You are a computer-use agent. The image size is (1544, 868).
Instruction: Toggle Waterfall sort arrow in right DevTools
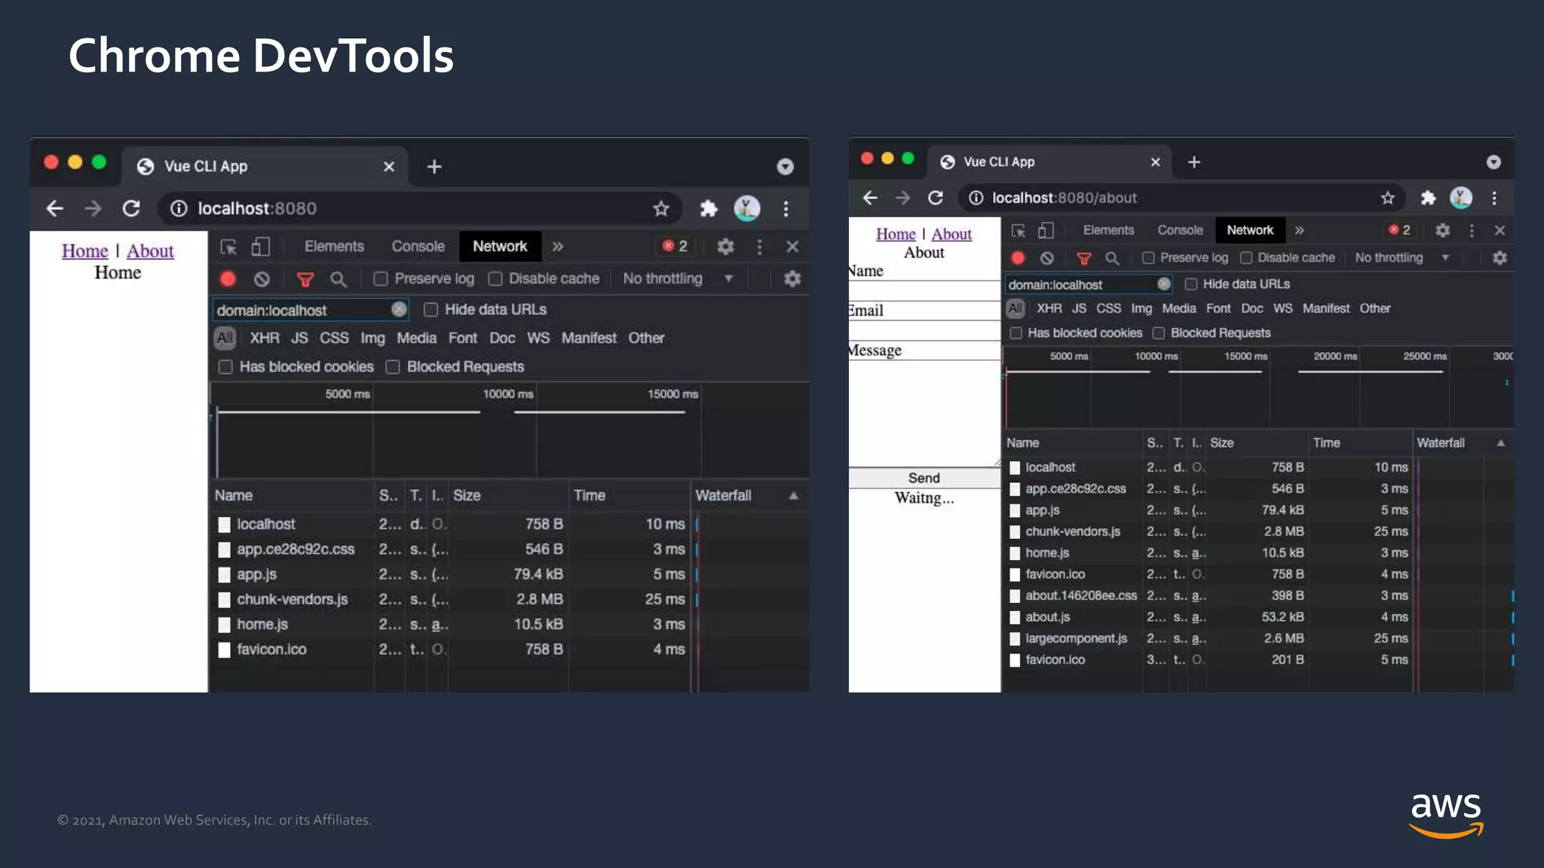point(1501,443)
